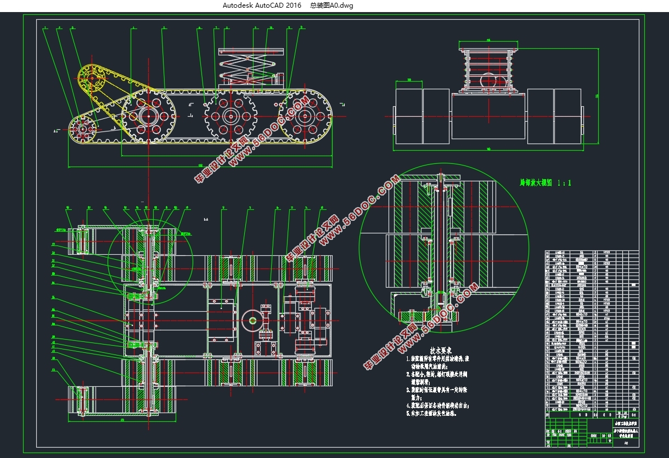This screenshot has width=669, height=458.
Task: Click the overall length dimension below side view
Action: (200, 165)
